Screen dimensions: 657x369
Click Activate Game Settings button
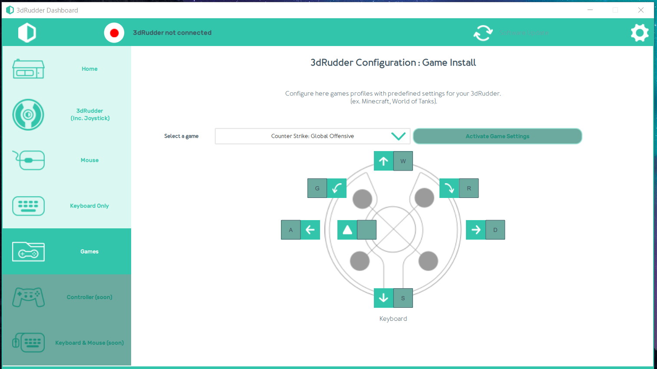click(x=497, y=136)
